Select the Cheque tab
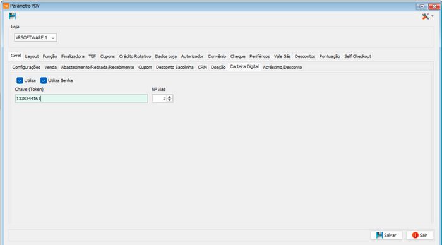 [x=237, y=56]
